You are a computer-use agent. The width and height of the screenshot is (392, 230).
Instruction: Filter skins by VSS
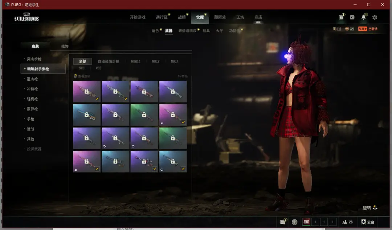(x=98, y=68)
